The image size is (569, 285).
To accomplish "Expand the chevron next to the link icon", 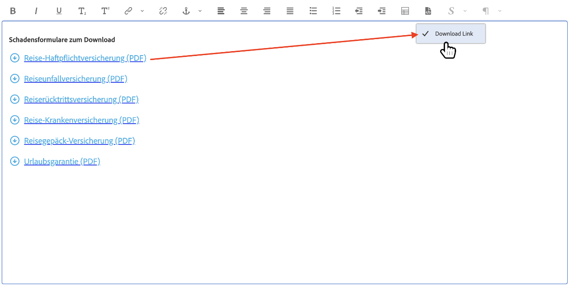I will click(142, 11).
